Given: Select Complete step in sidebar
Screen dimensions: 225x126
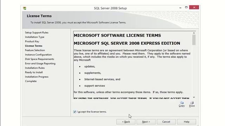Looking at the screenshot, I should [x=31, y=81].
